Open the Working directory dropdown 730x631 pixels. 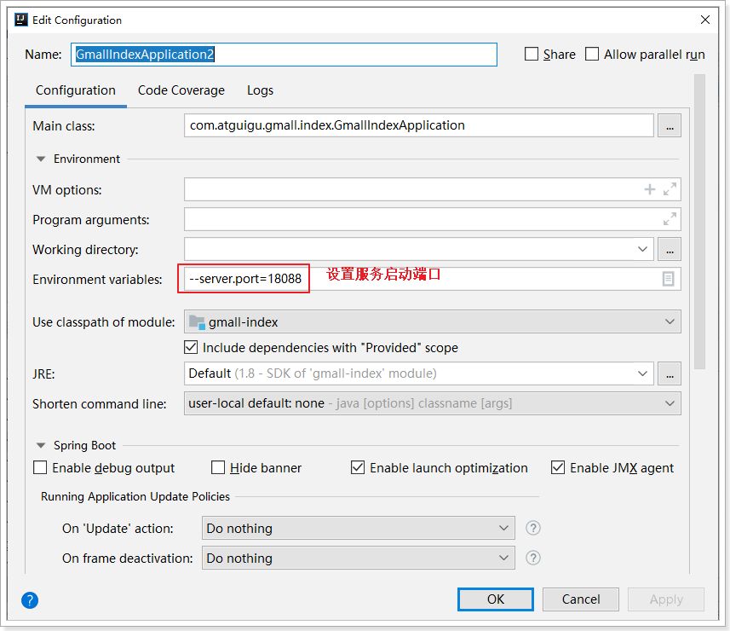click(x=642, y=249)
